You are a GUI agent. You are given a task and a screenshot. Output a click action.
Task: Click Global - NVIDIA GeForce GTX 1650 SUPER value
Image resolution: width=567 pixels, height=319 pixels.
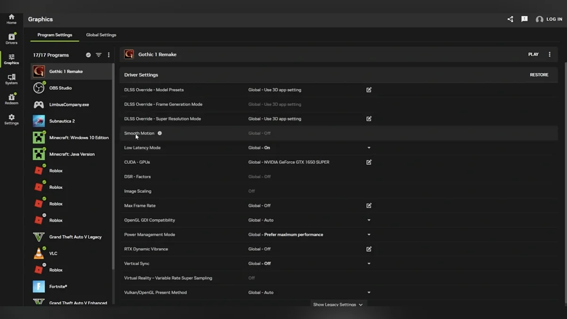[x=289, y=162]
